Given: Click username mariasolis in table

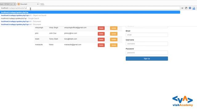Looking at the screenshot, I should [x=39, y=44].
